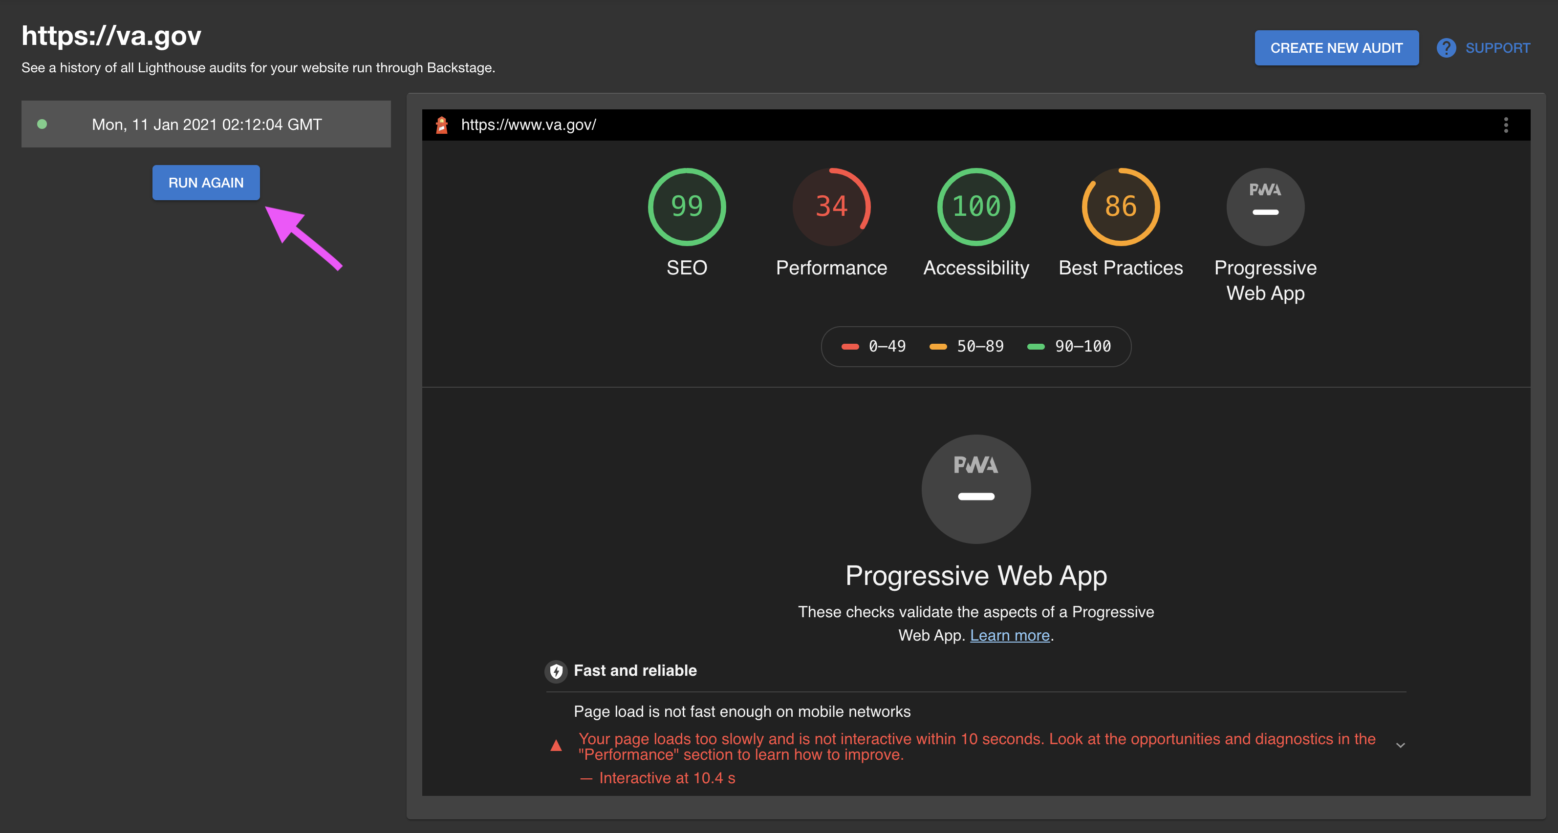Click the green status dot on the audit entry
Screen dimensions: 1558x833
click(x=43, y=124)
